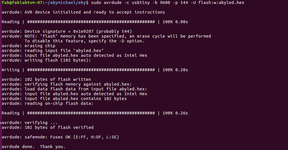288x150 pixels.
Task: Click the Device signature 0x1e9207 line
Action: 67,31
